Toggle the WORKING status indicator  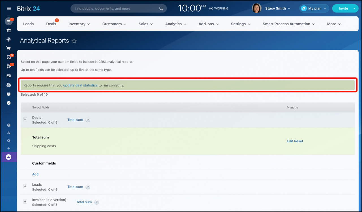[x=219, y=8]
